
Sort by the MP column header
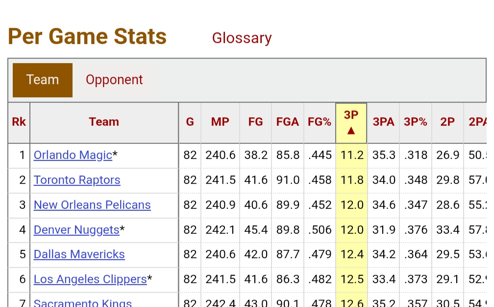coord(220,122)
